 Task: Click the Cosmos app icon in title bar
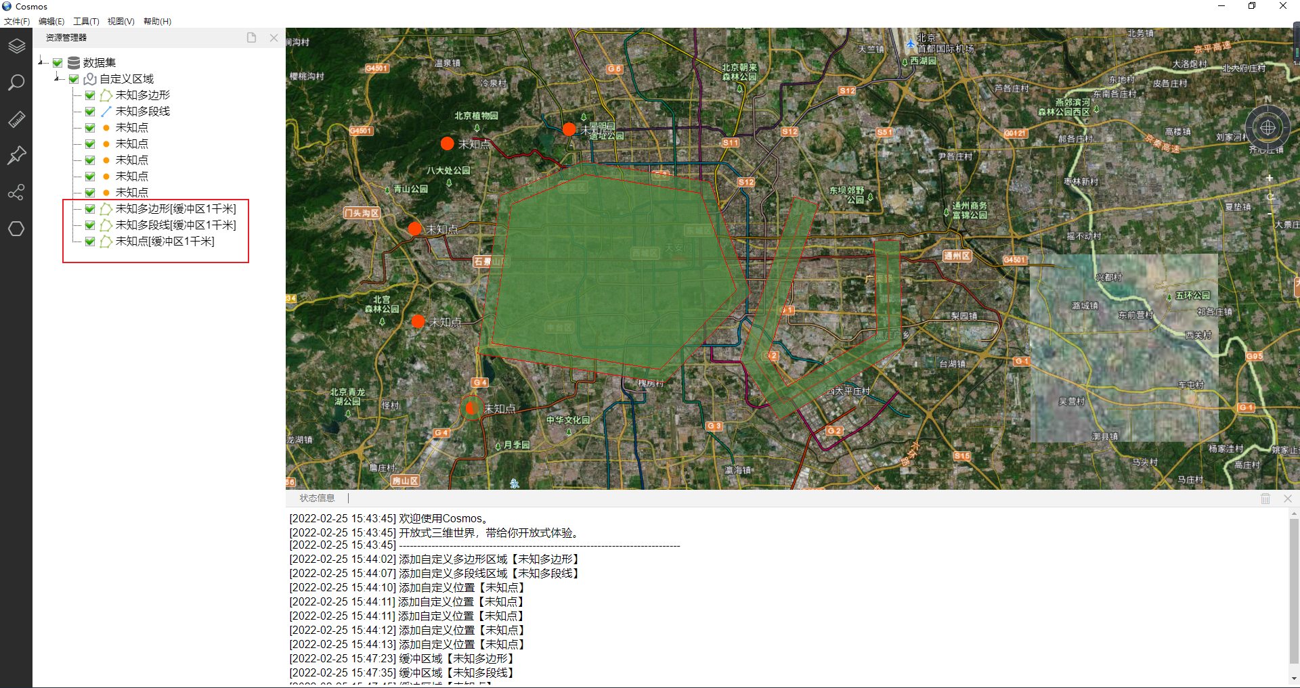click(7, 6)
